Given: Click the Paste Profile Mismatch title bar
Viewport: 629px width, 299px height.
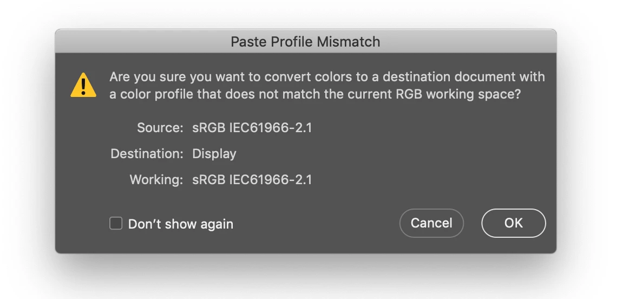Looking at the screenshot, I should point(306,41).
